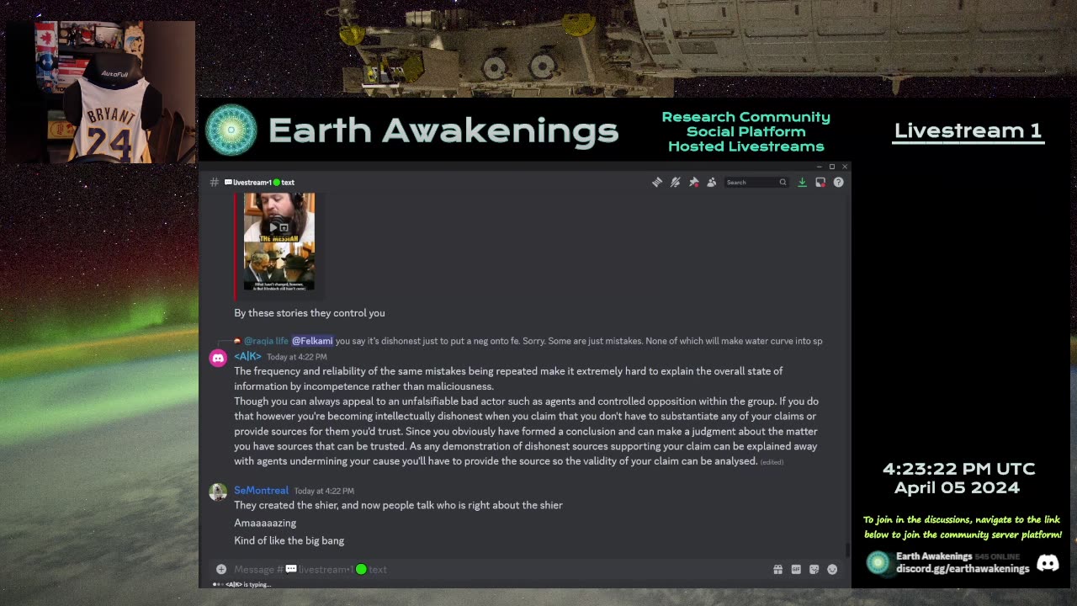Click the discord.gg/earthawakenings link text
This screenshot has height=606, width=1077.
click(963, 568)
